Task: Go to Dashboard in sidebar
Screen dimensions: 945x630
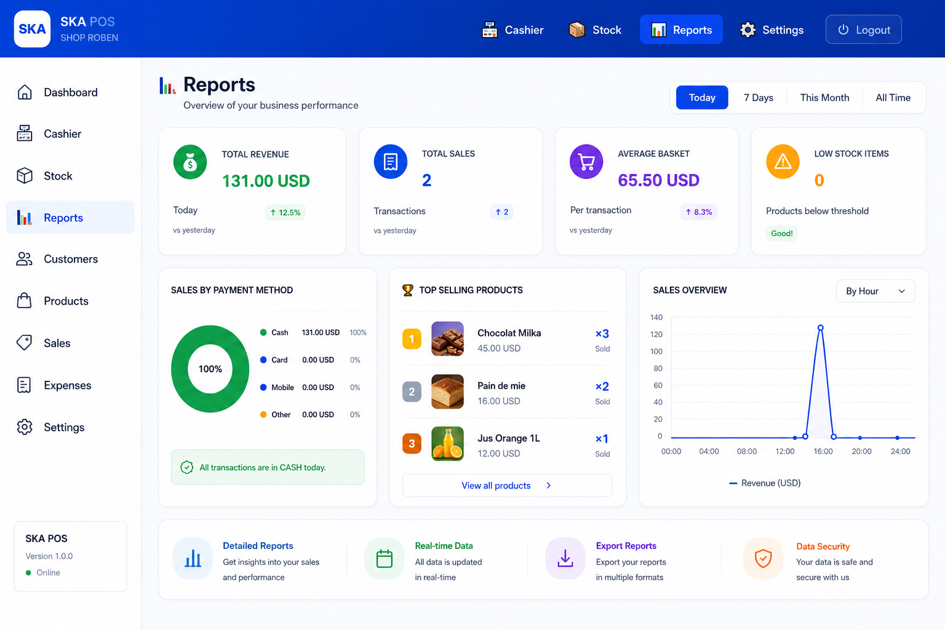Action: [70, 92]
